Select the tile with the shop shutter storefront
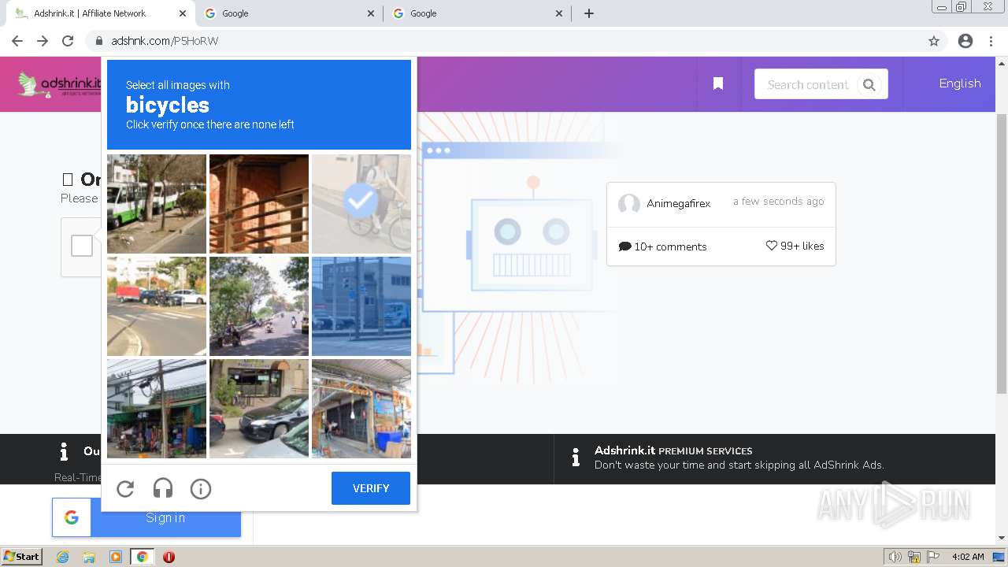The width and height of the screenshot is (1008, 567). coord(361,409)
